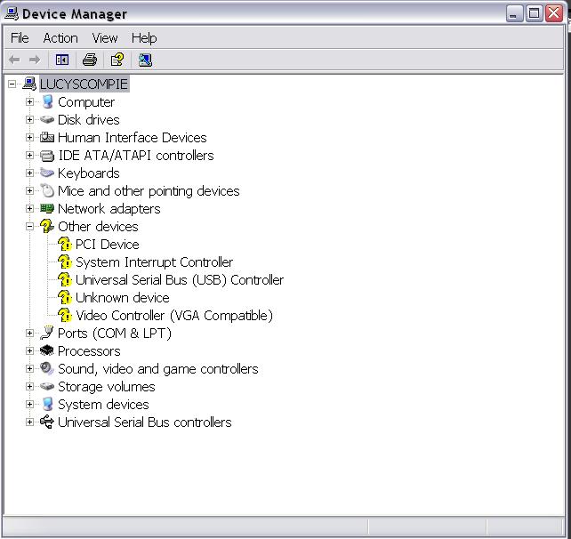The width and height of the screenshot is (571, 539).
Task: Click the Storage volumes icon
Action: click(47, 386)
